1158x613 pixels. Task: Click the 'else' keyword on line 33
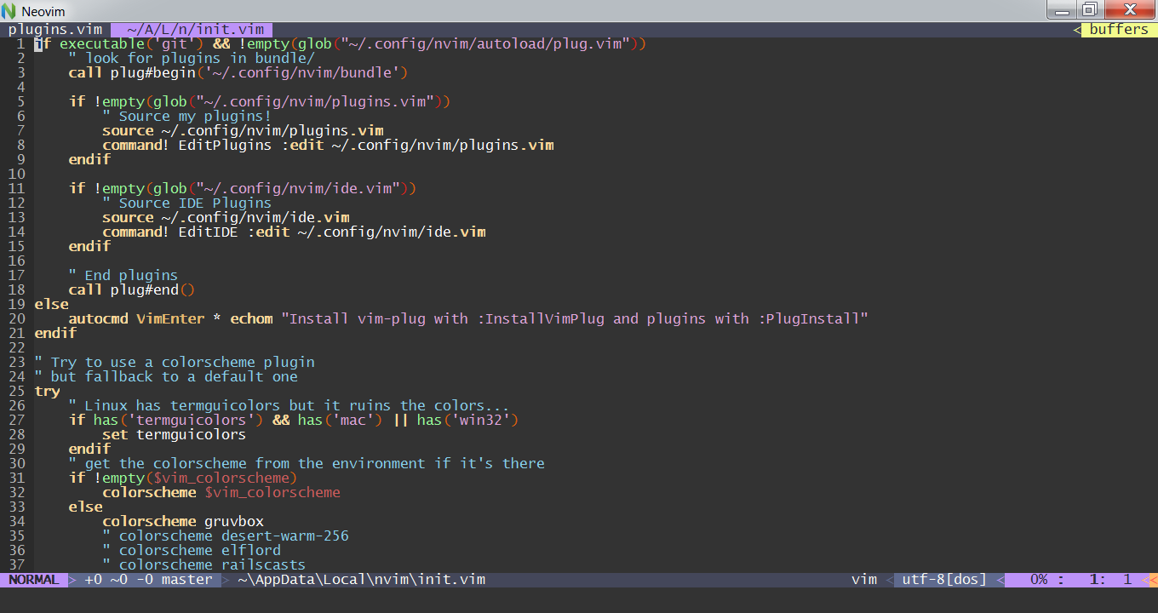point(85,507)
